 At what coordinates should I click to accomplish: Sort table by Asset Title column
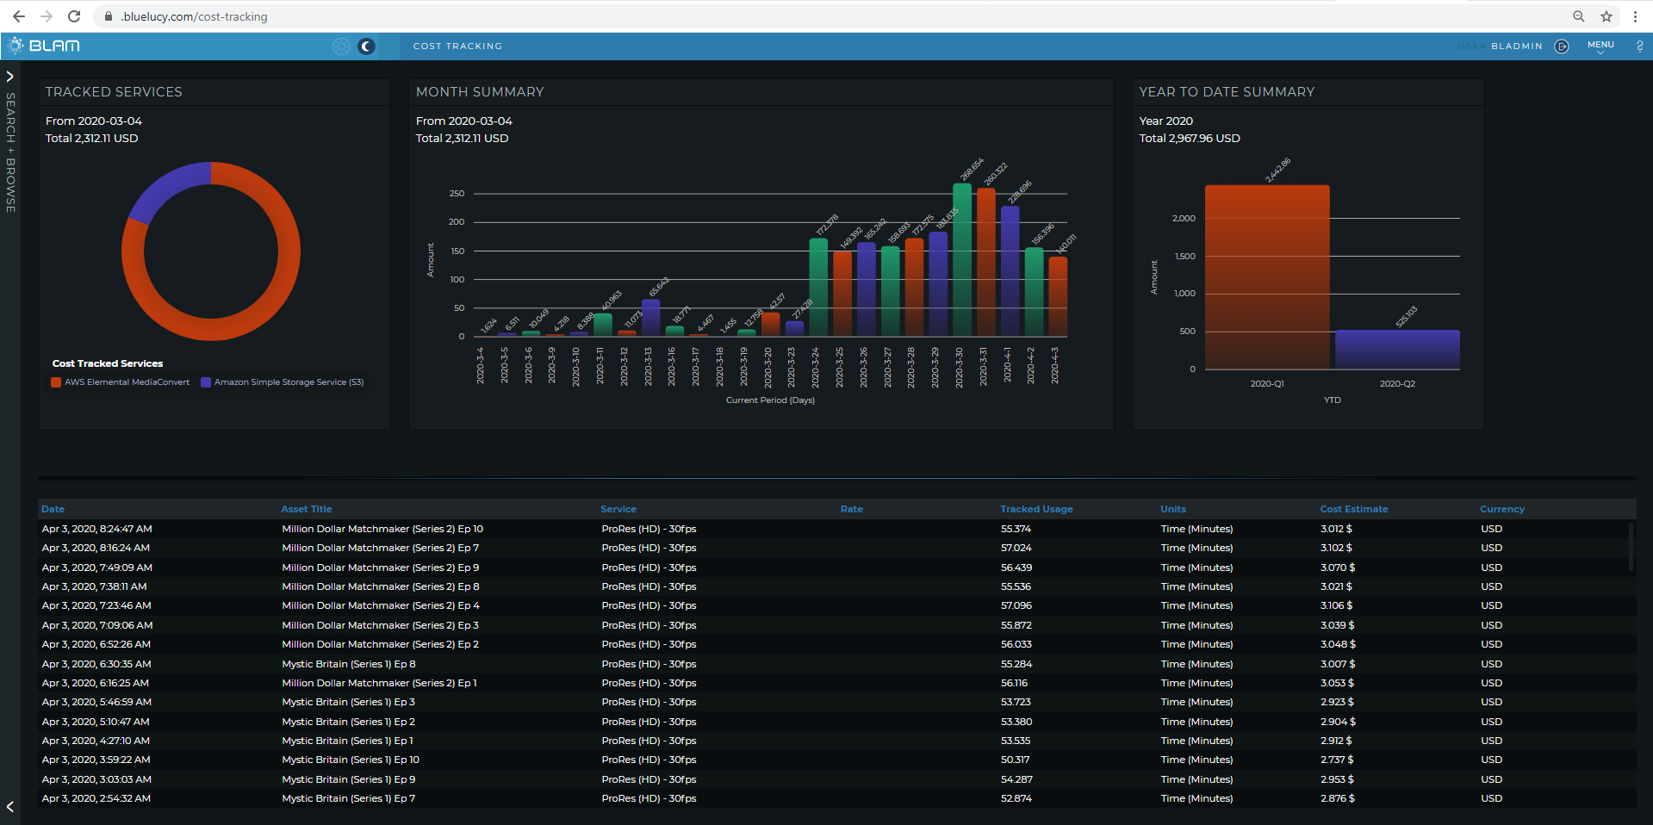(306, 509)
